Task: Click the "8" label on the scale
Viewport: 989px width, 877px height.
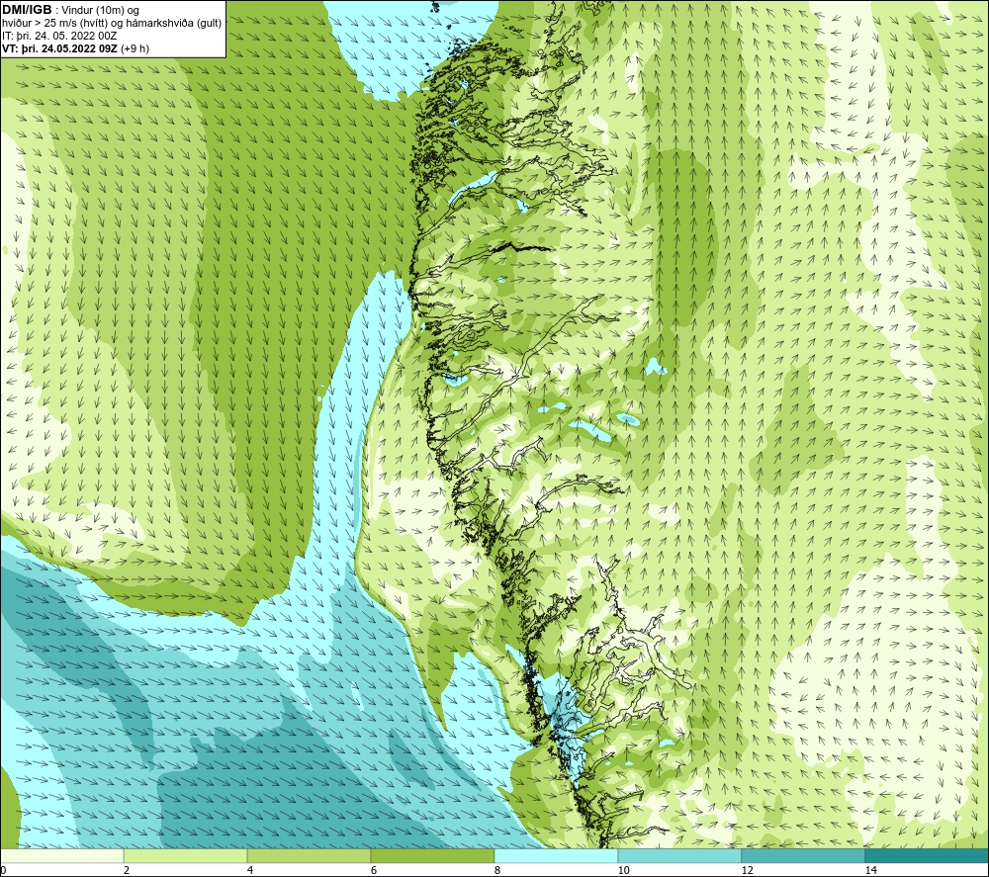Action: [497, 870]
